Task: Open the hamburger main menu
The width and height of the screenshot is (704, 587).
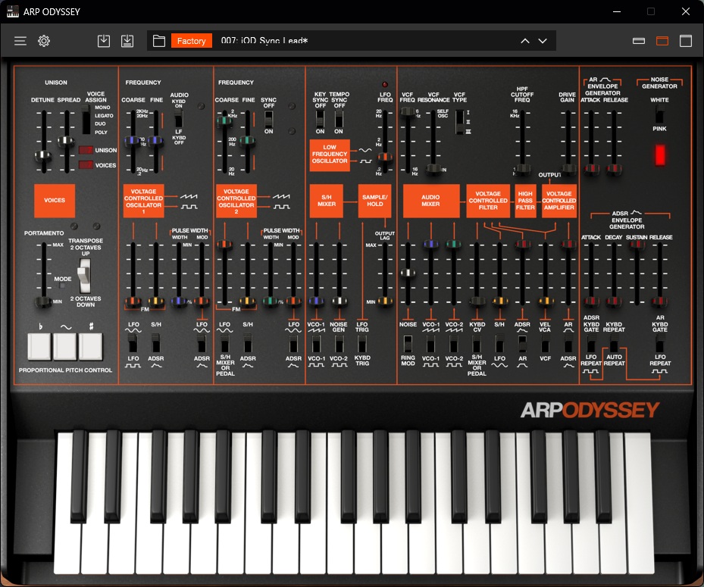Action: pyautogui.click(x=20, y=42)
